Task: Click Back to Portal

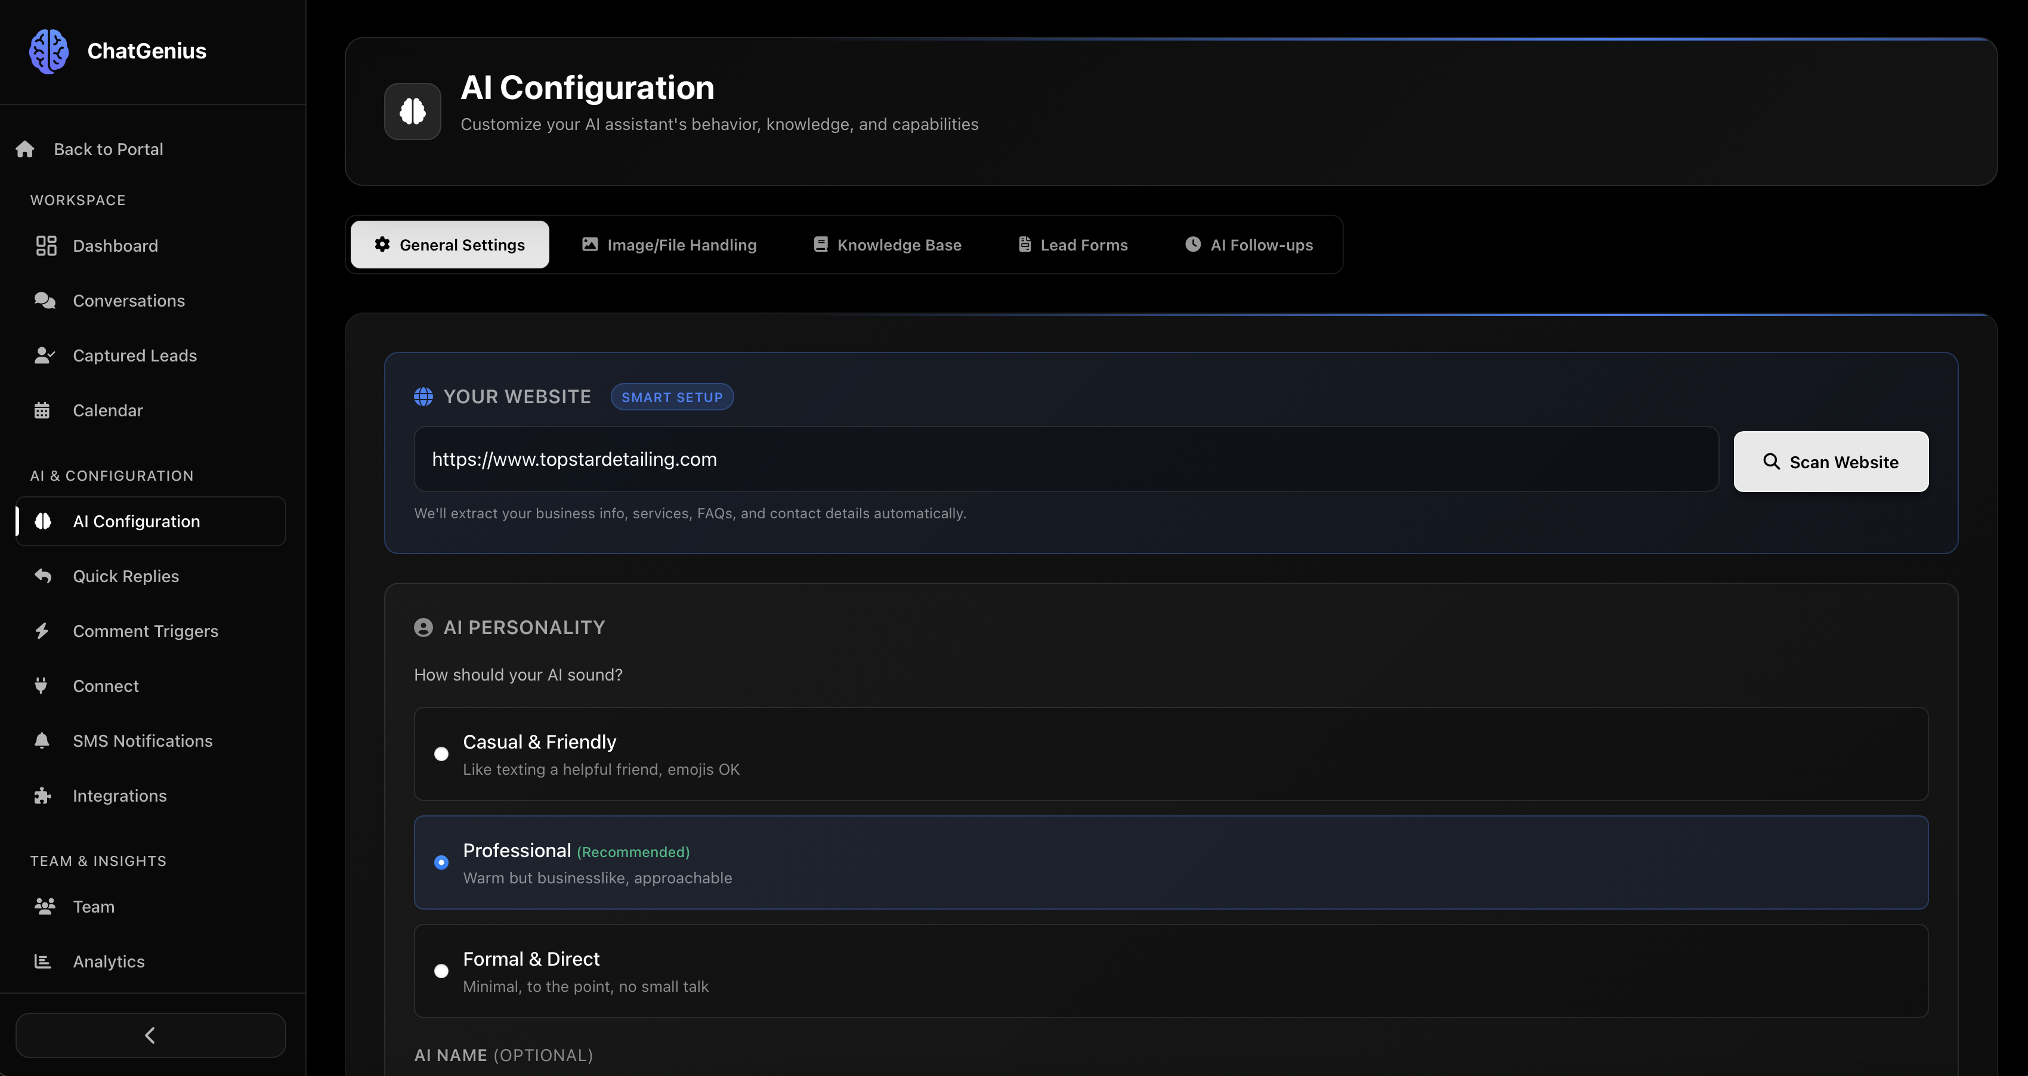Action: (x=109, y=149)
